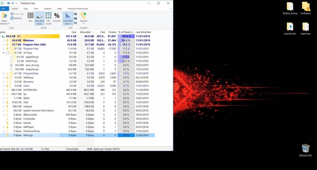Open the Python_Exmp desktop folder
The image size is (317, 170).
pyautogui.click(x=290, y=9)
